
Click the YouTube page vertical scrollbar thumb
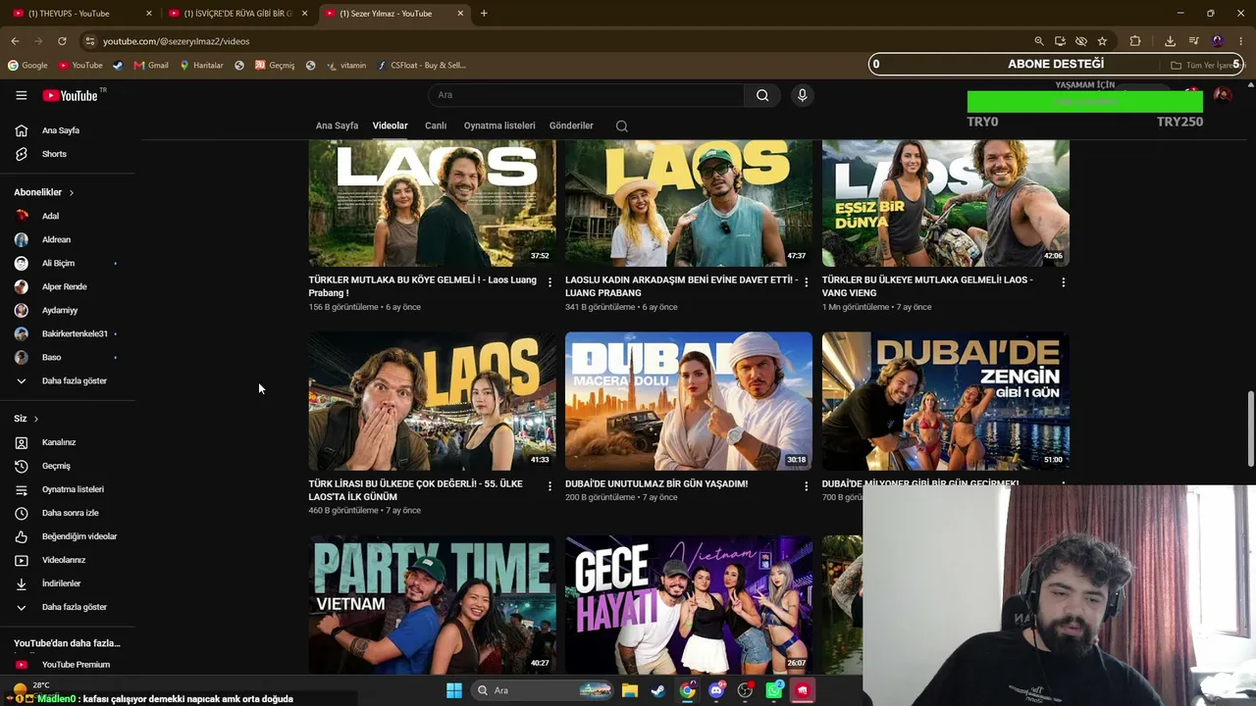pos(1250,429)
